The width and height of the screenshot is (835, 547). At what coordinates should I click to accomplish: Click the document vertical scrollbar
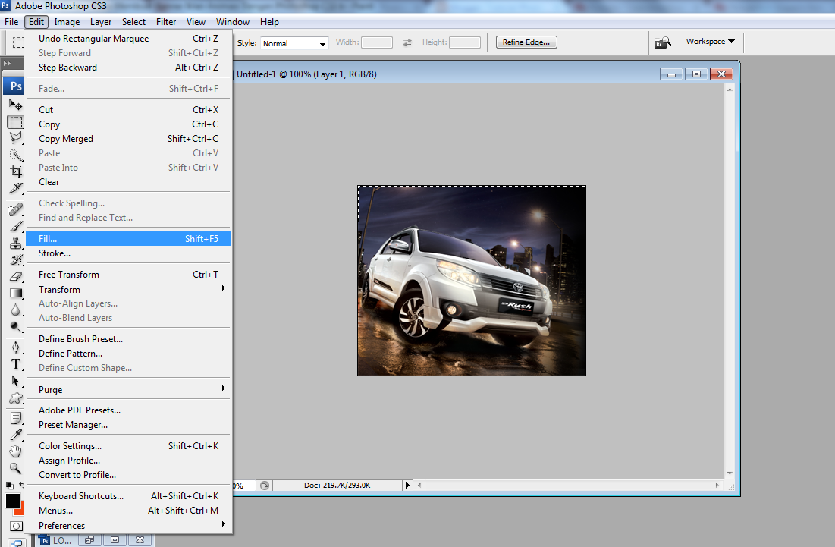pos(730,281)
